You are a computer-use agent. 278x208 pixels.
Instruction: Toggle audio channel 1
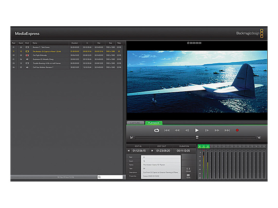204,146
